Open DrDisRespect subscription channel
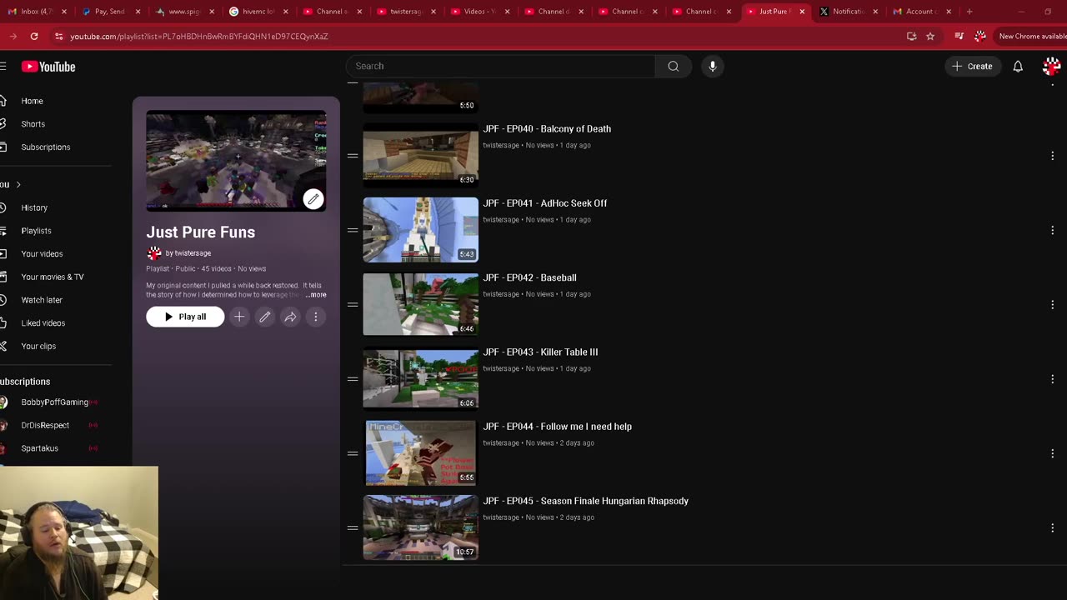 coord(45,425)
